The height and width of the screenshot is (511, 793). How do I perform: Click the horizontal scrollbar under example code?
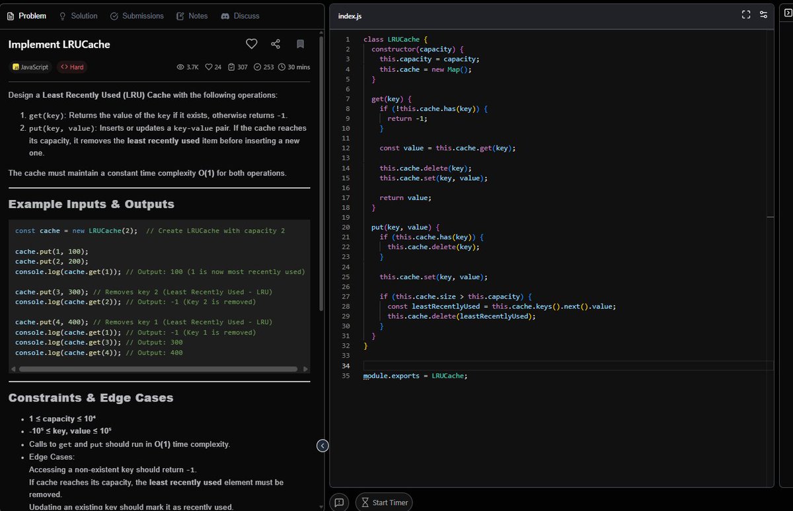(x=158, y=369)
